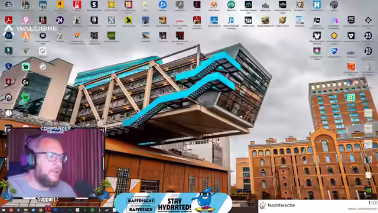Open the red Red Dead Redemption icon
Screen dimensions: 378x213
click(197, 20)
